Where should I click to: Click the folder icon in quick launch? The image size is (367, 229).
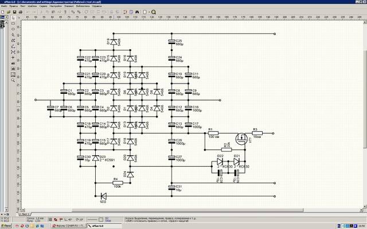pyautogui.click(x=32, y=226)
